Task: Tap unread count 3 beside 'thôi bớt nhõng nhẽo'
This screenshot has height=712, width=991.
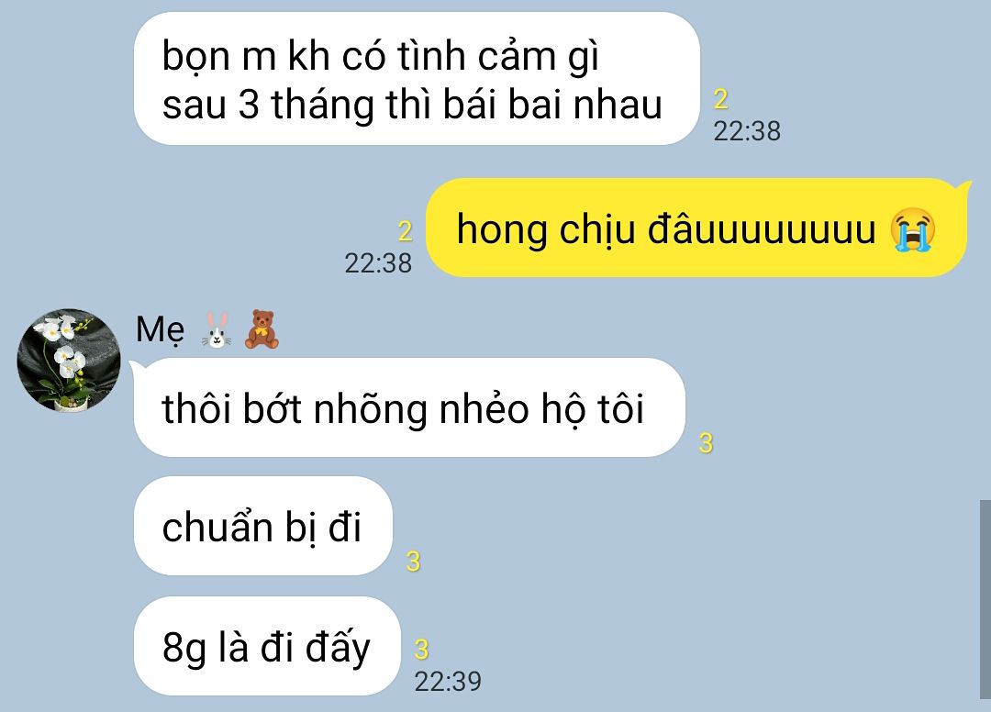Action: [x=706, y=443]
